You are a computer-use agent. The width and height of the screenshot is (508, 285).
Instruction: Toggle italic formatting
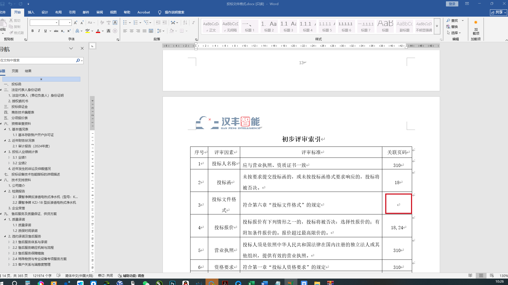coord(39,31)
